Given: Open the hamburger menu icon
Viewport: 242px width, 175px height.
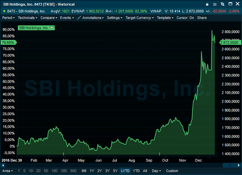Looking at the screenshot, I should click(x=215, y=4).
